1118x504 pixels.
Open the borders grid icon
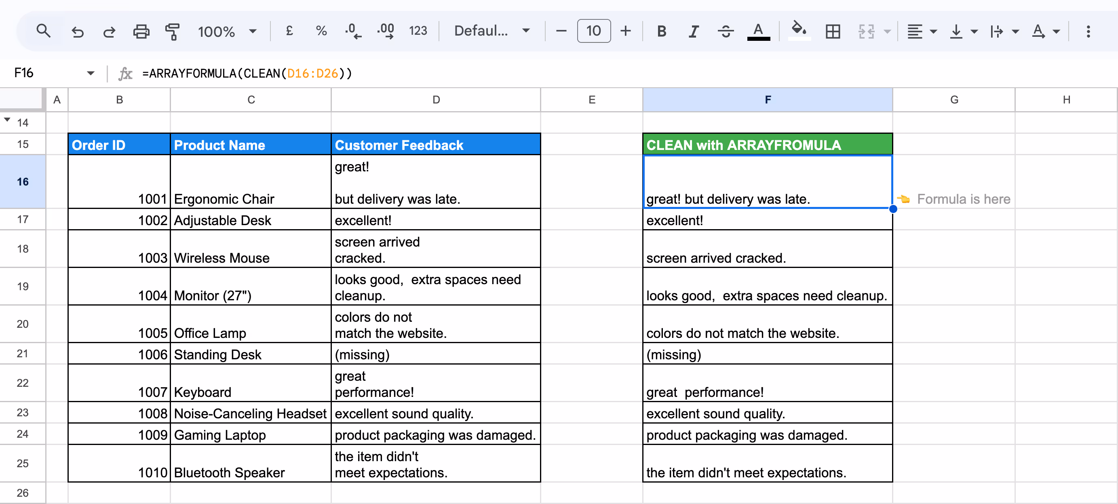(x=832, y=31)
